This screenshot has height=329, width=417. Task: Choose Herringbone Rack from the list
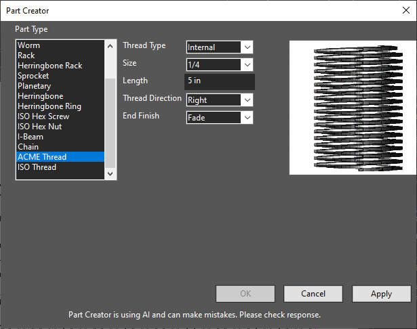pos(60,66)
